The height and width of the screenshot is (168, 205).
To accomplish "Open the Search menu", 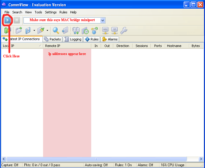I will (x=17, y=12).
